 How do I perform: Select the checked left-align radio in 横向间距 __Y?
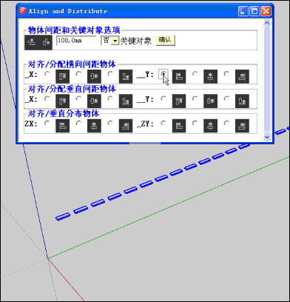click(163, 74)
